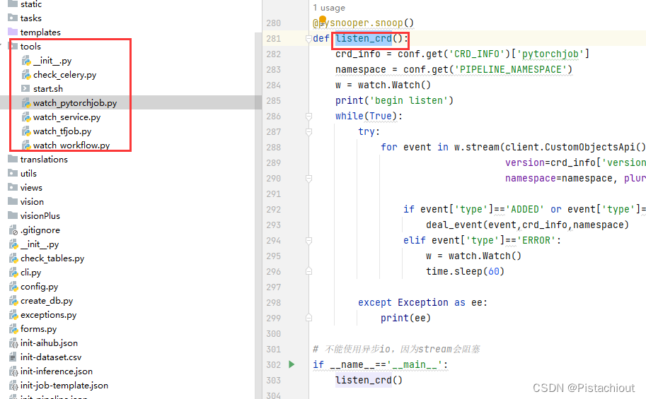Click the check_tables.py Python icon
The height and width of the screenshot is (399, 646).
tap(13, 258)
